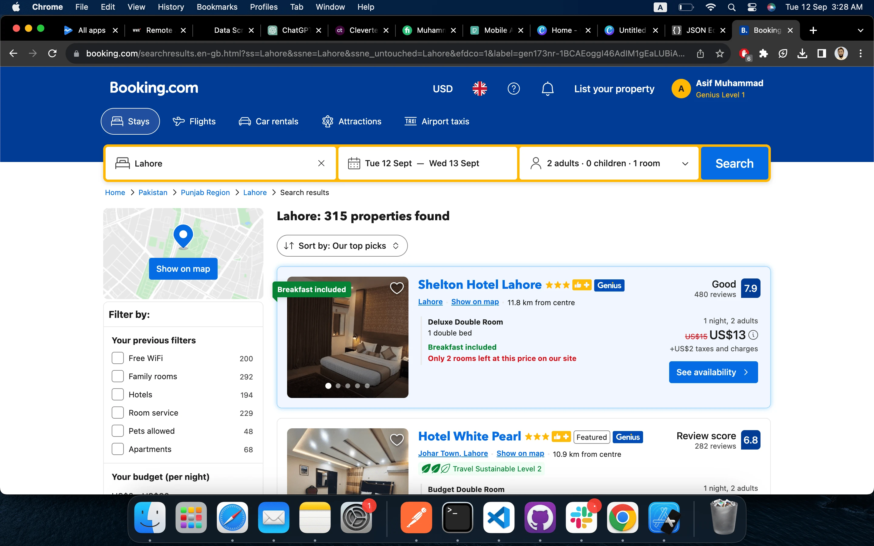Click the help question mark icon

pyautogui.click(x=513, y=89)
